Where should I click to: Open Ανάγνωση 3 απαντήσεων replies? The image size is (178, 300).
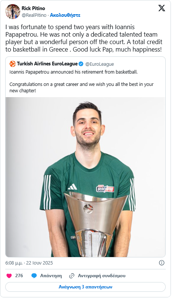(x=85, y=287)
